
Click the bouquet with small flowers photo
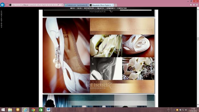click(x=138, y=69)
